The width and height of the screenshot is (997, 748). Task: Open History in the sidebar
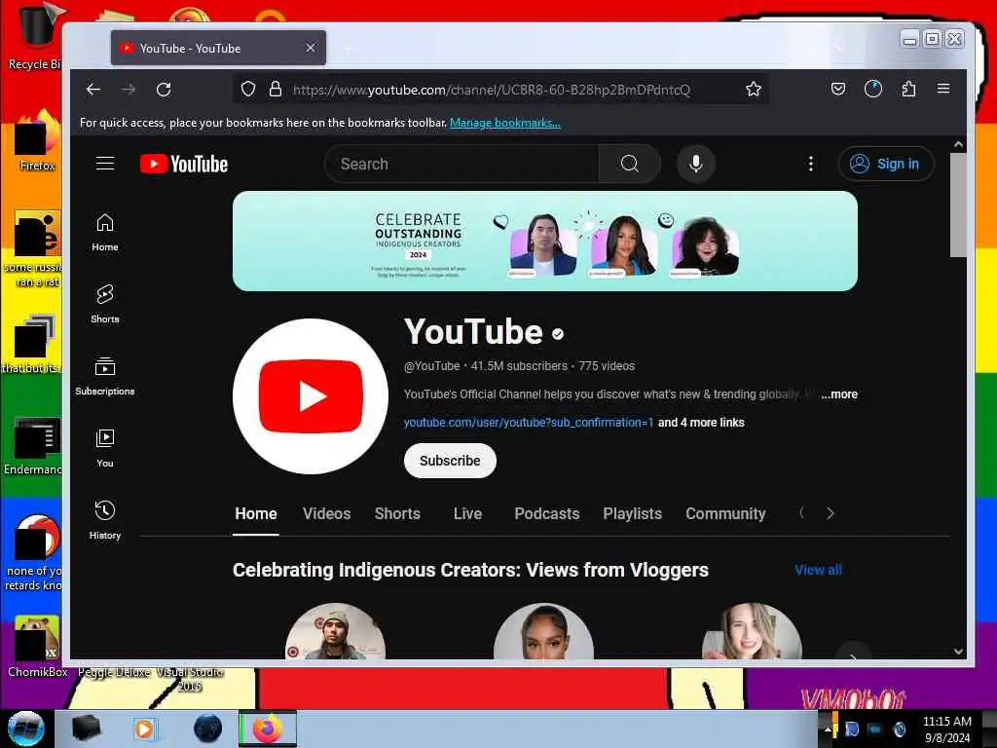tap(105, 520)
